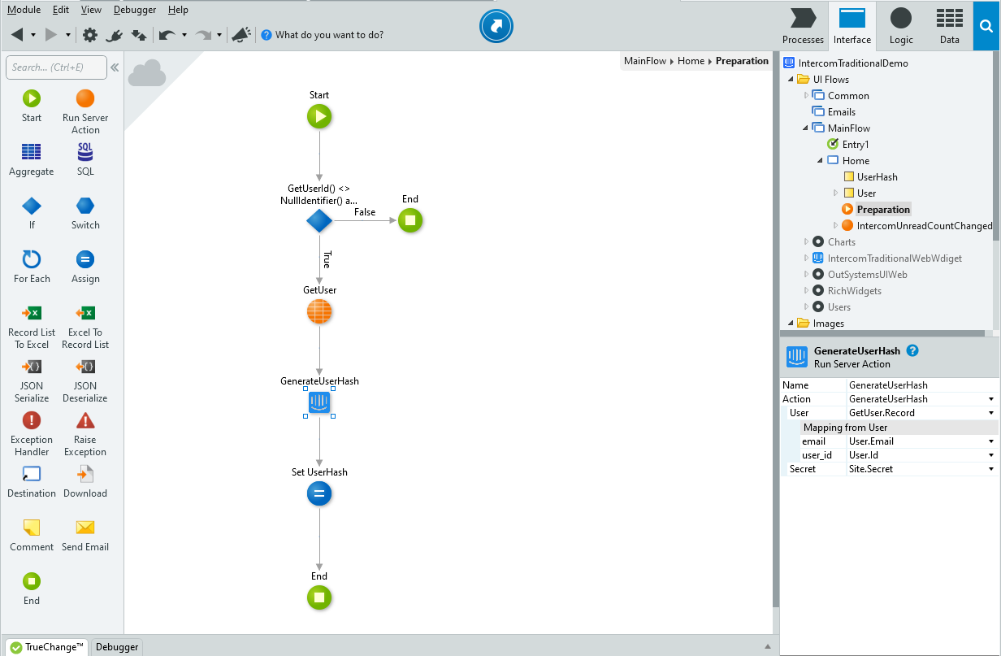Viewport: 1001px width, 656px height.
Task: Select the If tool in toolbox
Action: 32,214
